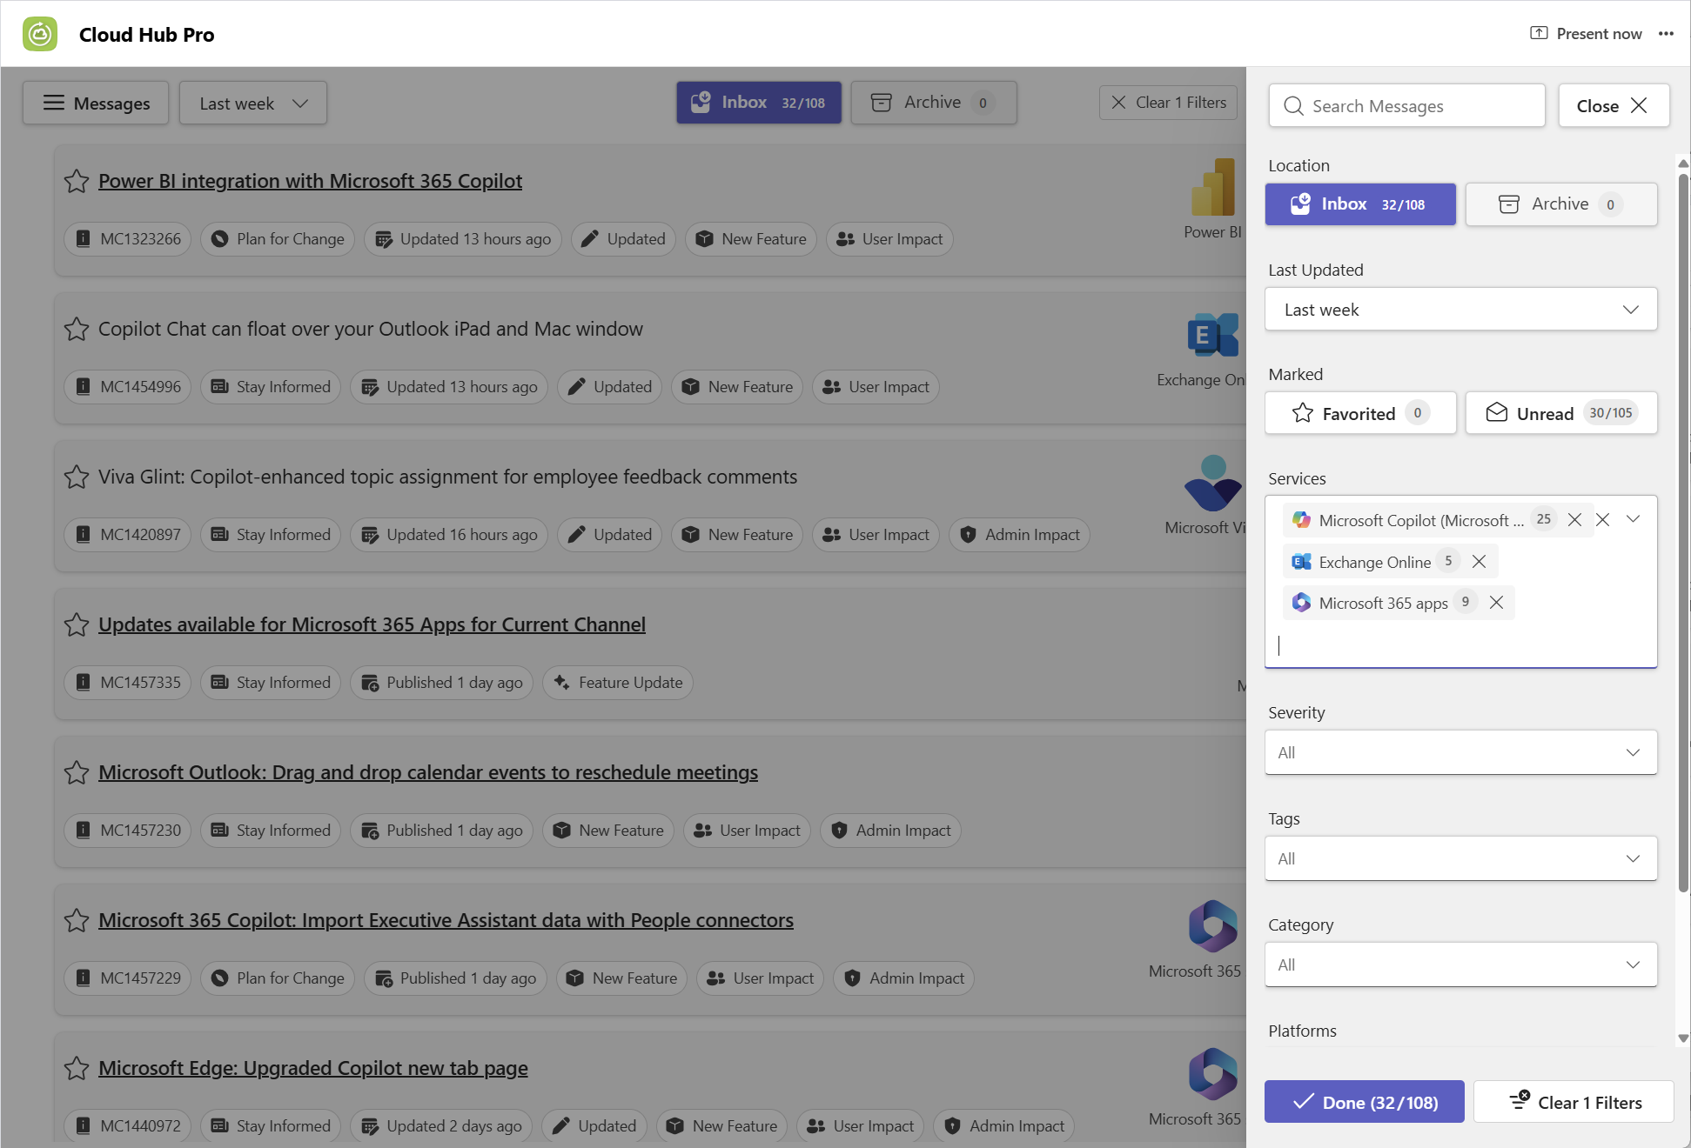This screenshot has width=1691, height=1148.
Task: Open Updates available for Microsoft 365 Apps link
Action: pyautogui.click(x=372, y=624)
